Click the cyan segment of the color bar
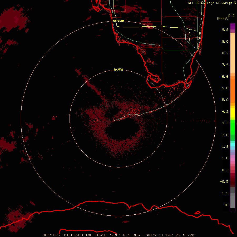 pyautogui.click(x=233, y=145)
